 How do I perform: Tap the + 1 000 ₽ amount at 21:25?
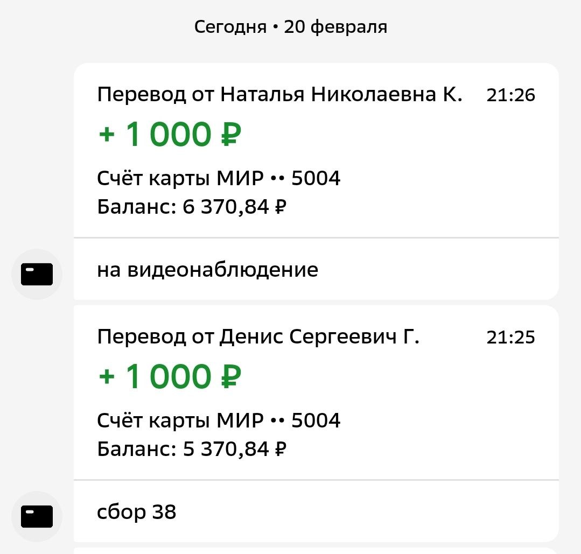(170, 377)
